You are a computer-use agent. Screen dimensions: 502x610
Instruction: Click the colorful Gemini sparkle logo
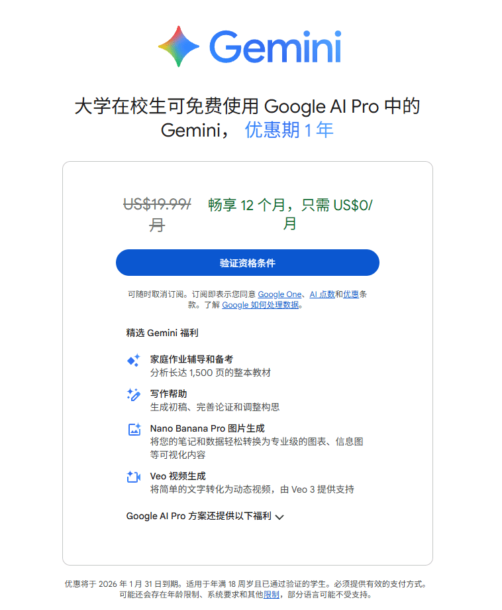coord(179,46)
